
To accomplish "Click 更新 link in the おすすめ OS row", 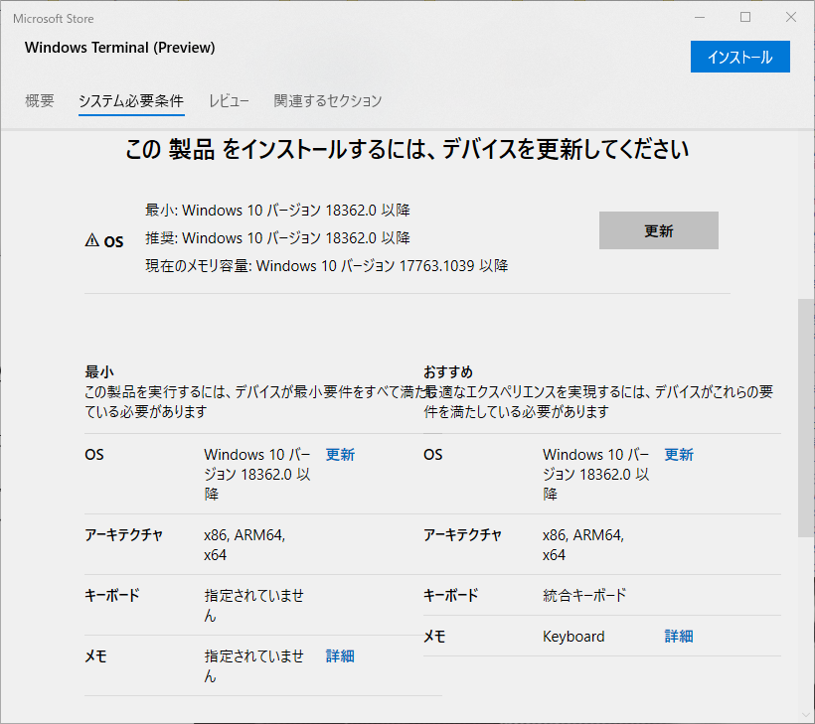I will 679,455.
